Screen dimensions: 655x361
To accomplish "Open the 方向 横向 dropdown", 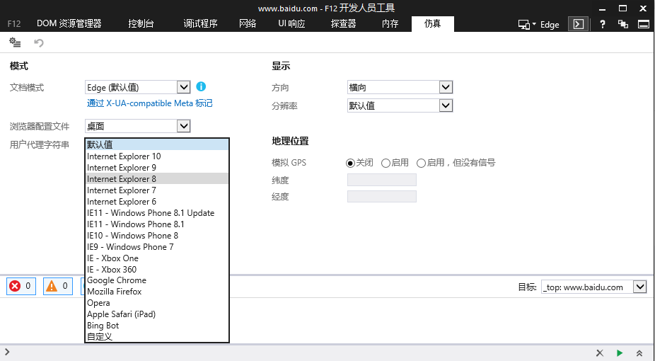I will click(x=400, y=87).
